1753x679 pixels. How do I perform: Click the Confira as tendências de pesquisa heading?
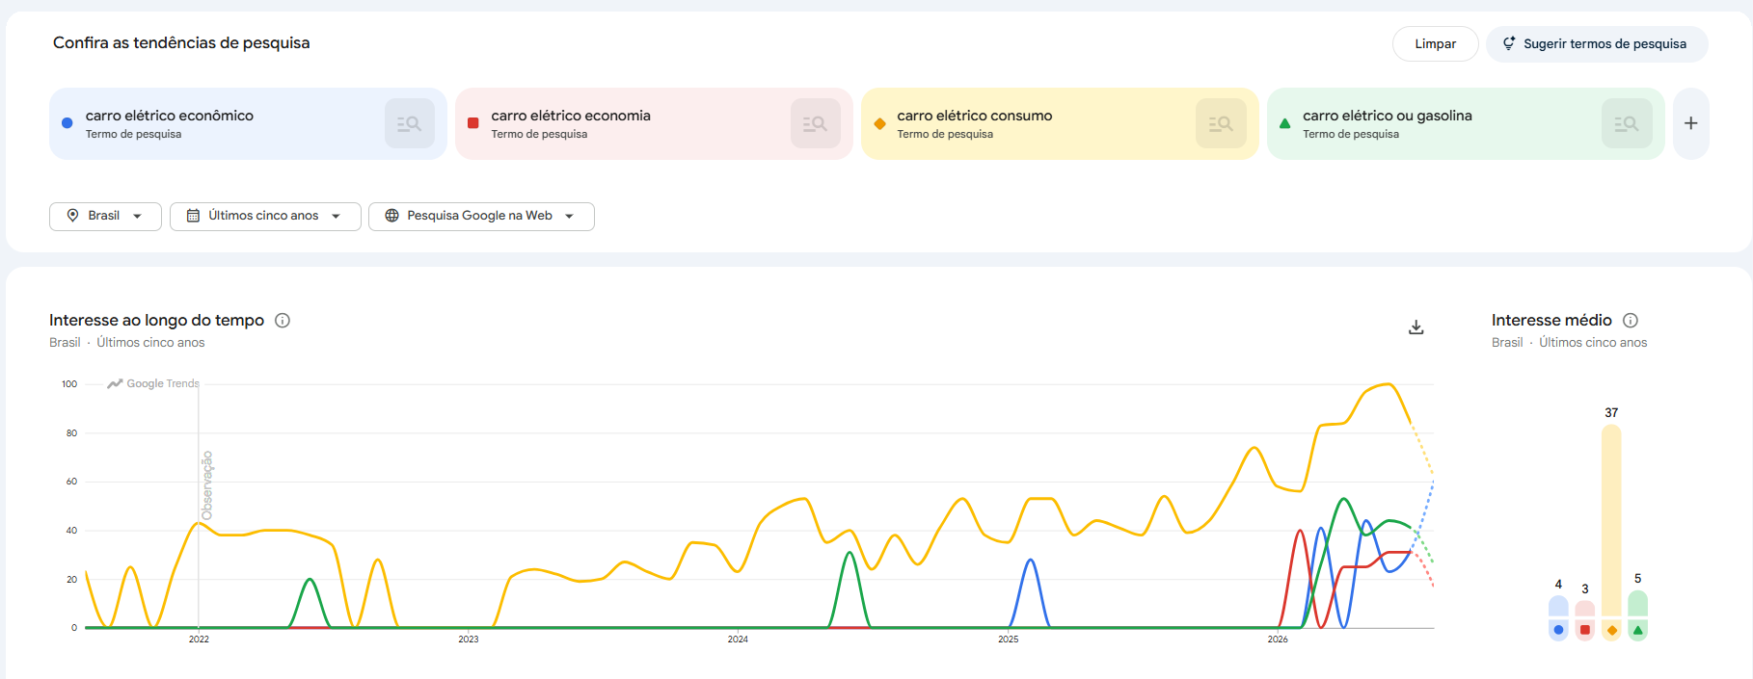(181, 43)
